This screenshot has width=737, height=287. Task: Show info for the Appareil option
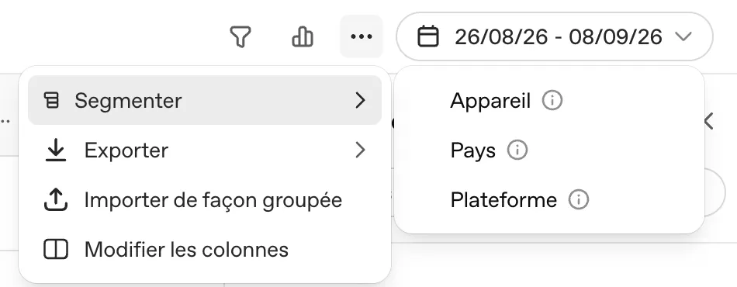pyautogui.click(x=552, y=101)
